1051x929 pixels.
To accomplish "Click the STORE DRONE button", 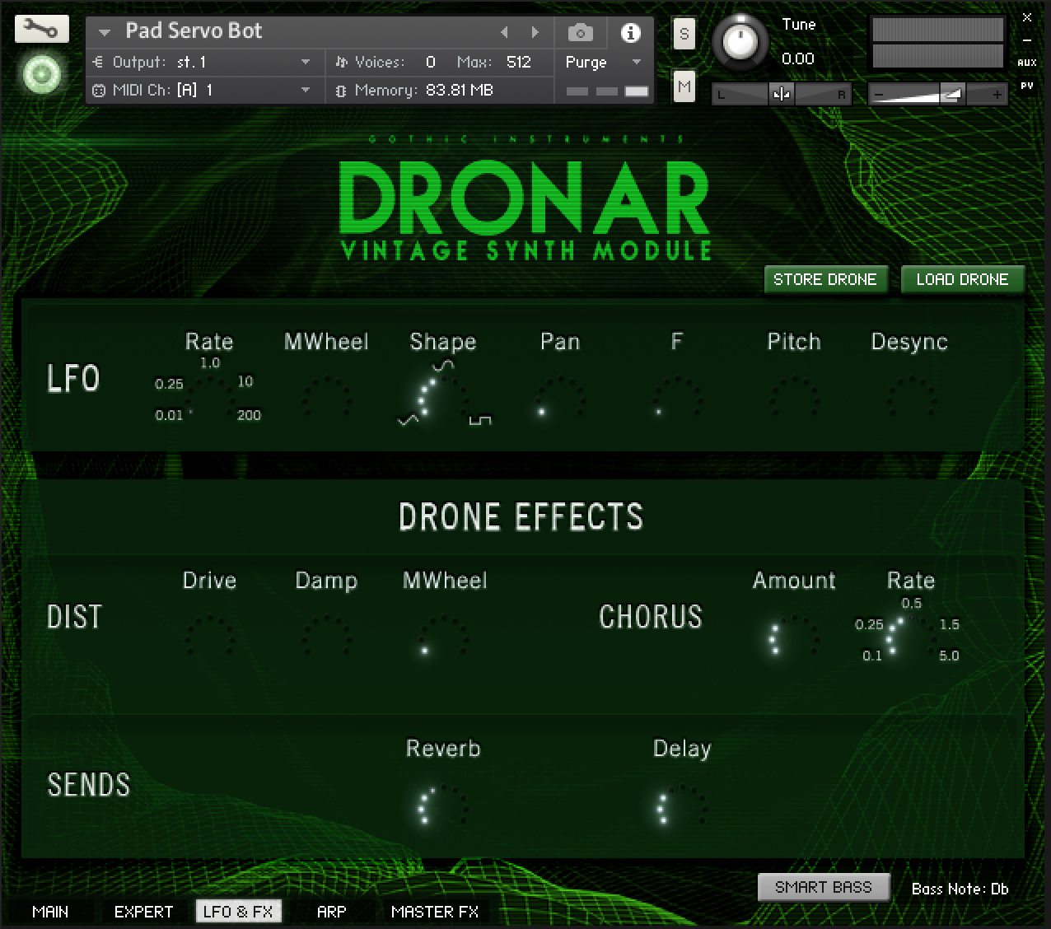I will click(x=824, y=279).
